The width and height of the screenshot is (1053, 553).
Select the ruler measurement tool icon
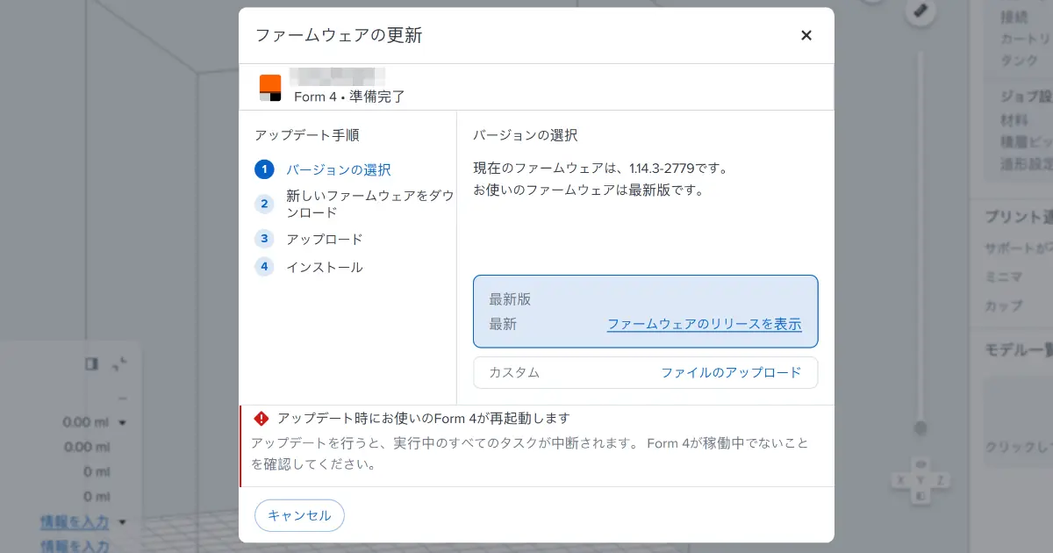[920, 11]
